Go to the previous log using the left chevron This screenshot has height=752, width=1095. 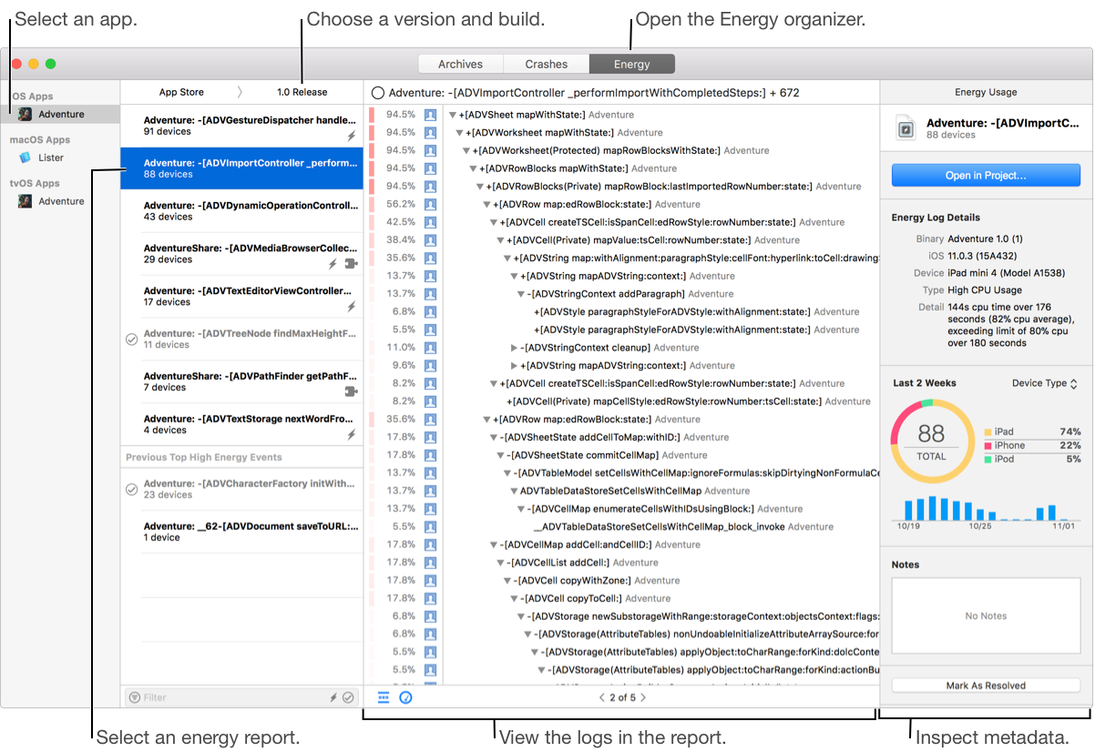click(601, 697)
